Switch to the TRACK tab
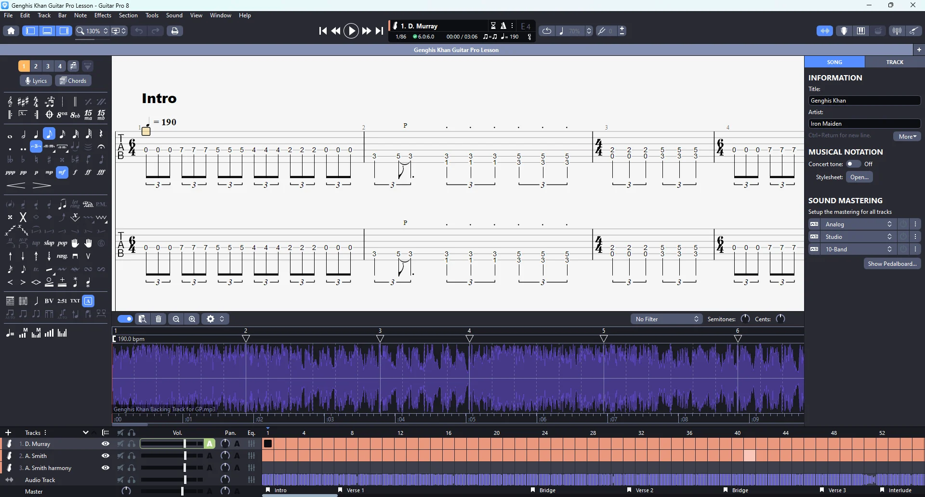Image resolution: width=925 pixels, height=497 pixels. (x=895, y=62)
